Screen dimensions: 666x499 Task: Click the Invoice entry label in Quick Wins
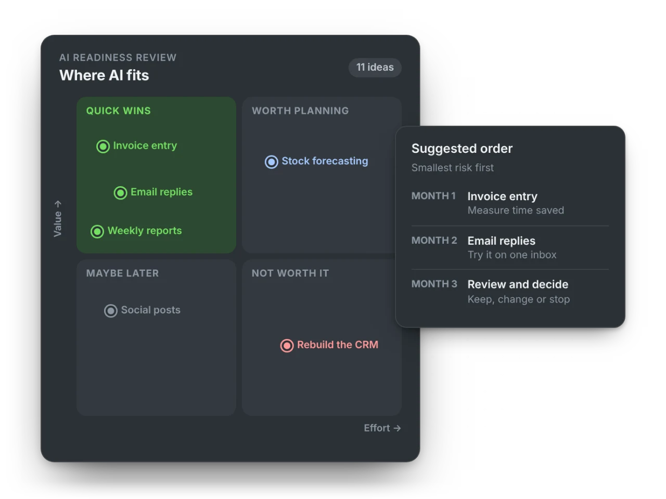[145, 146]
